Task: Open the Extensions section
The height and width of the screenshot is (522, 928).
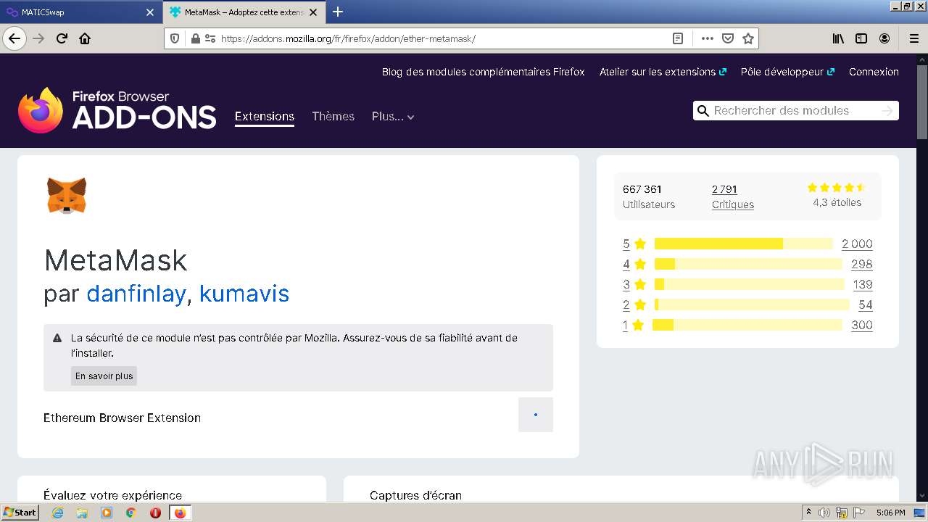Action: [265, 116]
